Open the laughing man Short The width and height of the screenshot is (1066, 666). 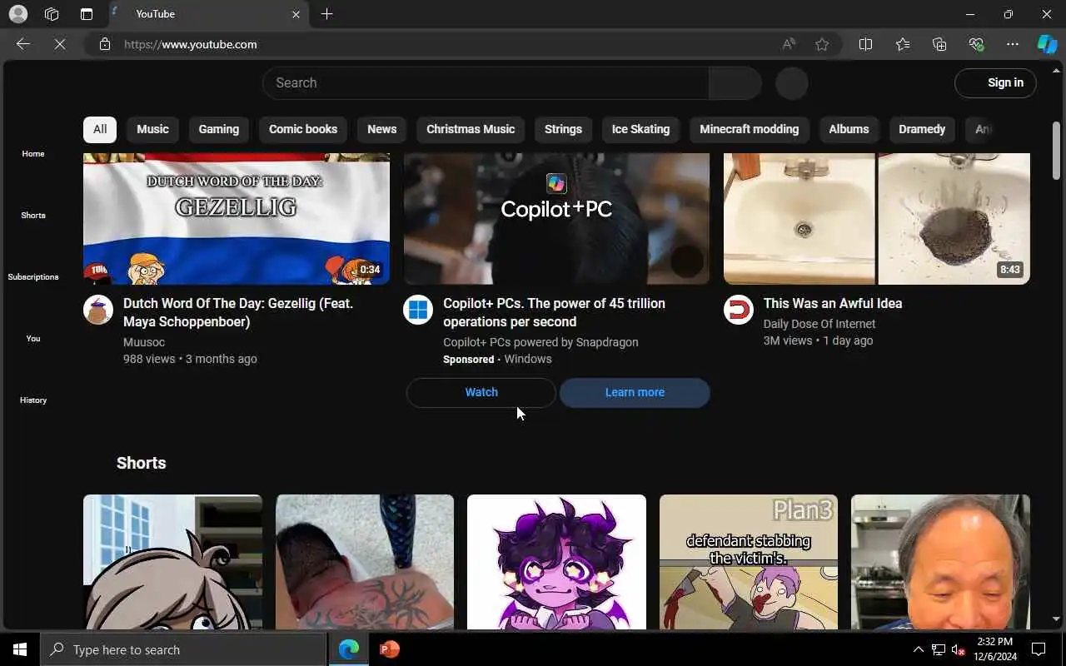click(x=940, y=562)
